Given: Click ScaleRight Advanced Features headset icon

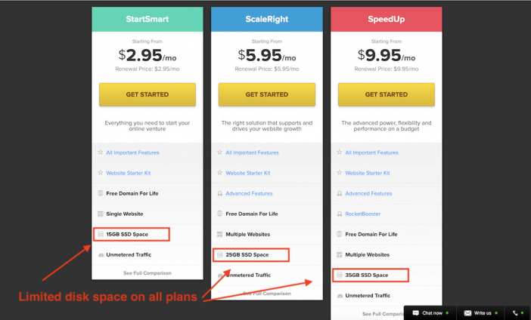Looking at the screenshot, I should pos(220,194).
